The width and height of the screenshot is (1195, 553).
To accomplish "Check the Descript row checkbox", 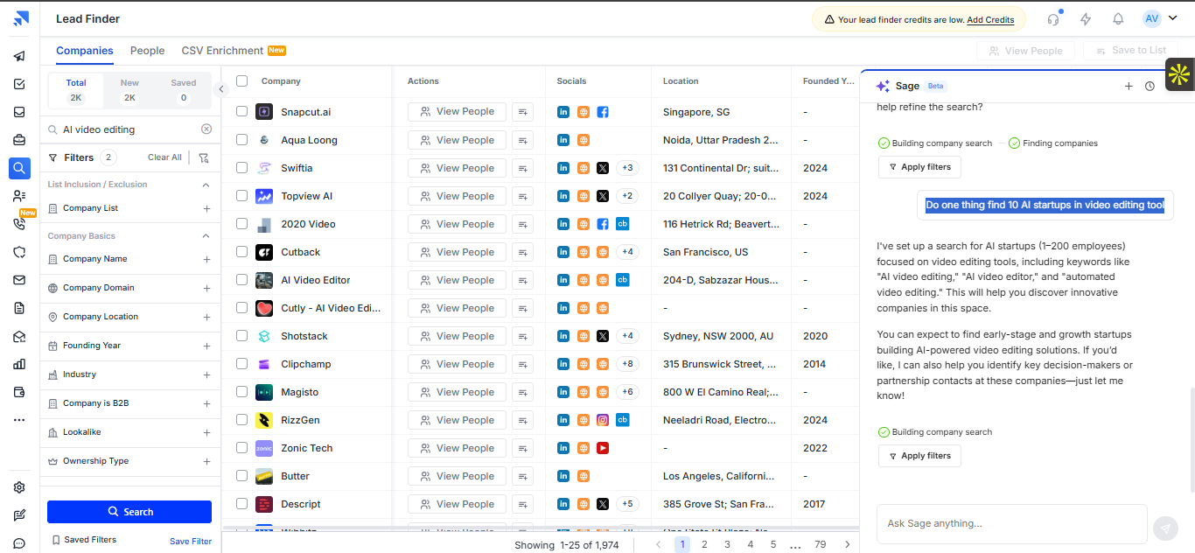I will (x=242, y=503).
